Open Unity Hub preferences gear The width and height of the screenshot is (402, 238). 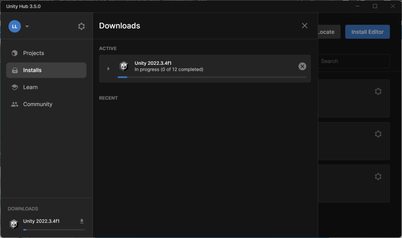coord(81,26)
